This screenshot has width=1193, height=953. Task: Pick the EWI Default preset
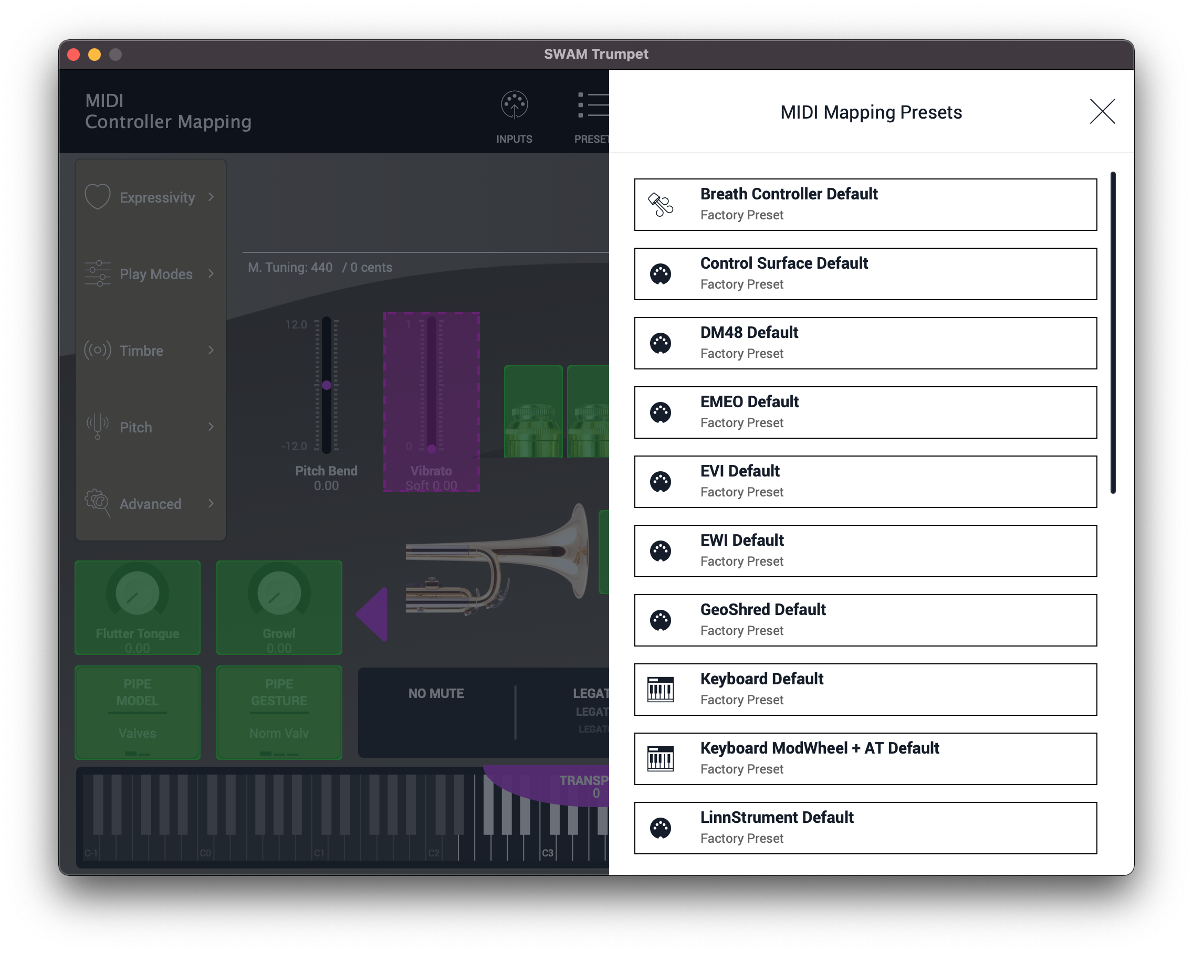pos(865,551)
